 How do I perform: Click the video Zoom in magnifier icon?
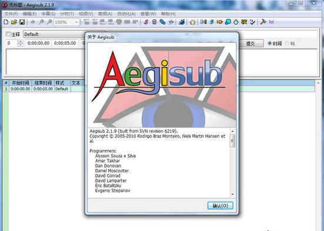click(41, 22)
